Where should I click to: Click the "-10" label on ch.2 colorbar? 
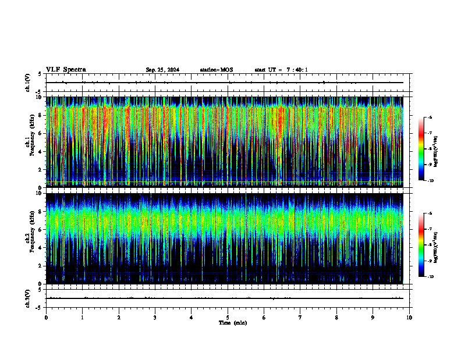pos(430,277)
